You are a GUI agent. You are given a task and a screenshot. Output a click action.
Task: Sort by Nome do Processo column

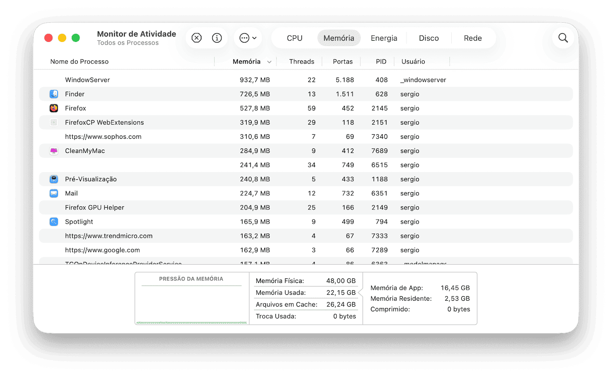point(79,62)
